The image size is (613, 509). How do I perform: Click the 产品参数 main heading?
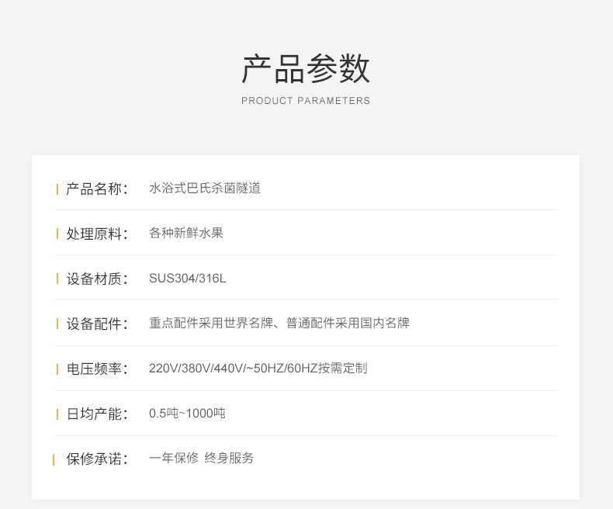click(306, 69)
